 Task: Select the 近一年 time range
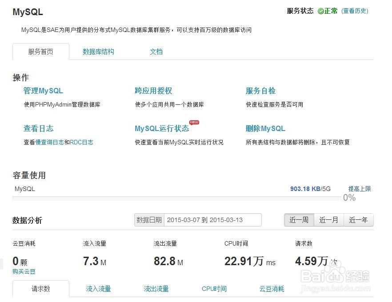point(358,220)
